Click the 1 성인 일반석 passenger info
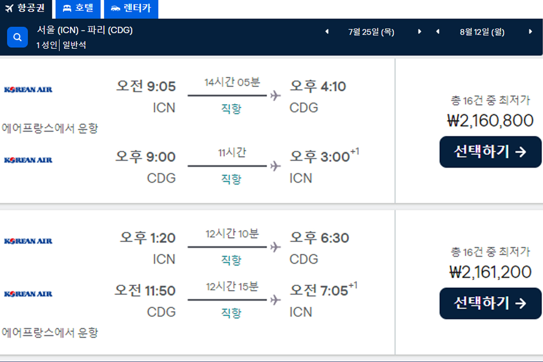 coord(62,45)
